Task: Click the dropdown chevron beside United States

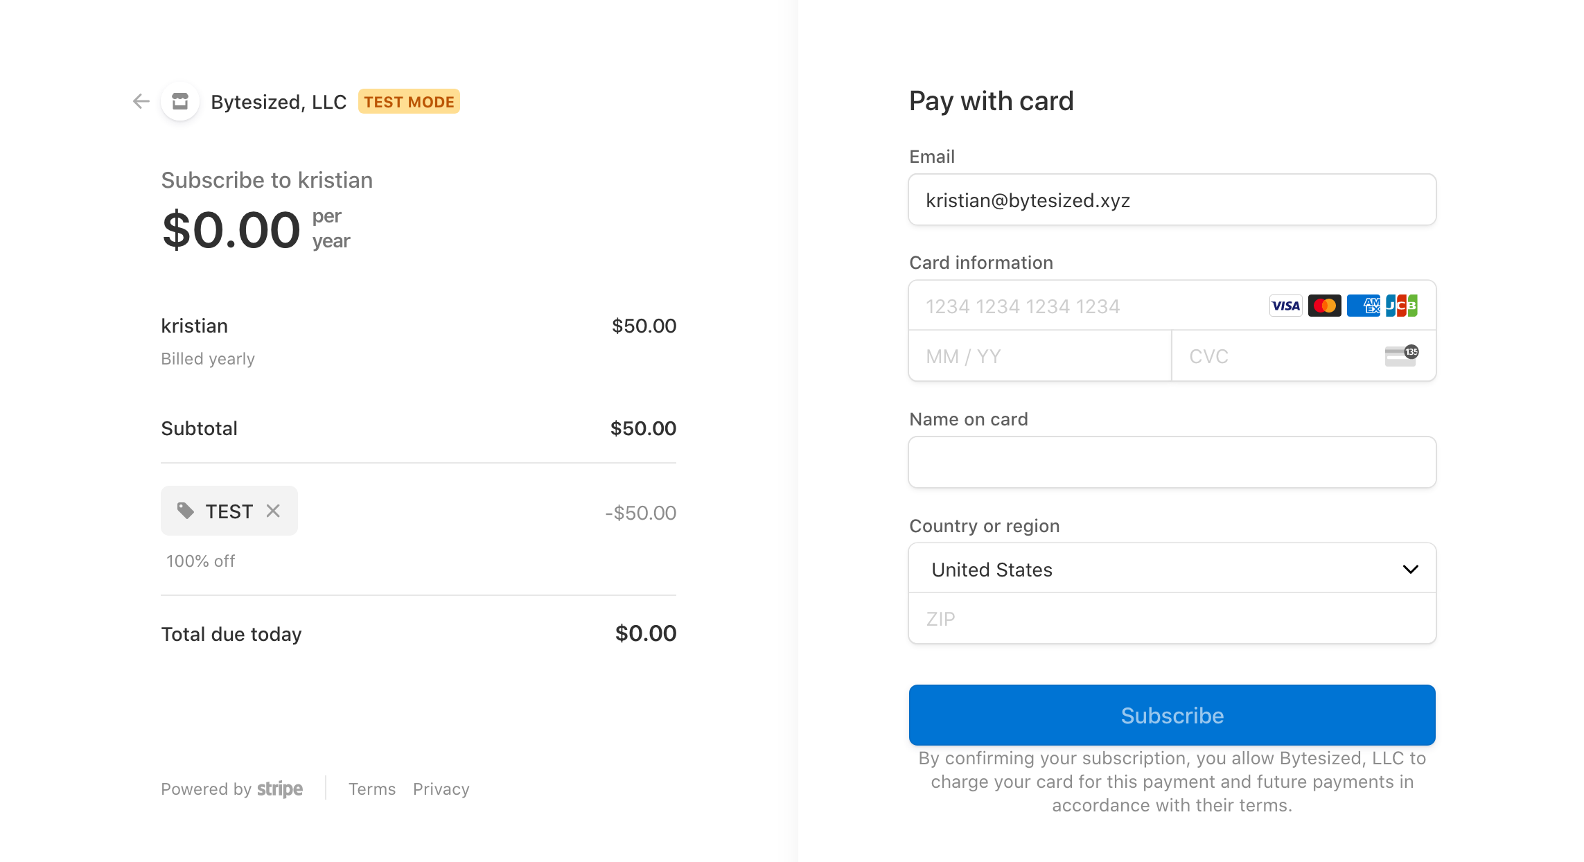Action: (1410, 570)
